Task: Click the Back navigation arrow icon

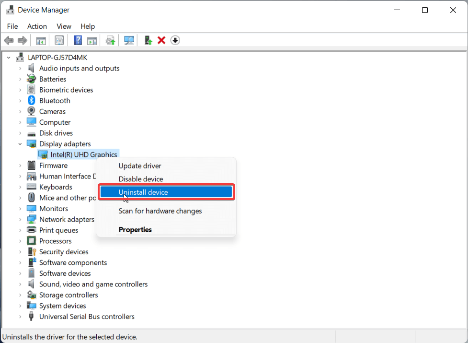Action: tap(9, 40)
